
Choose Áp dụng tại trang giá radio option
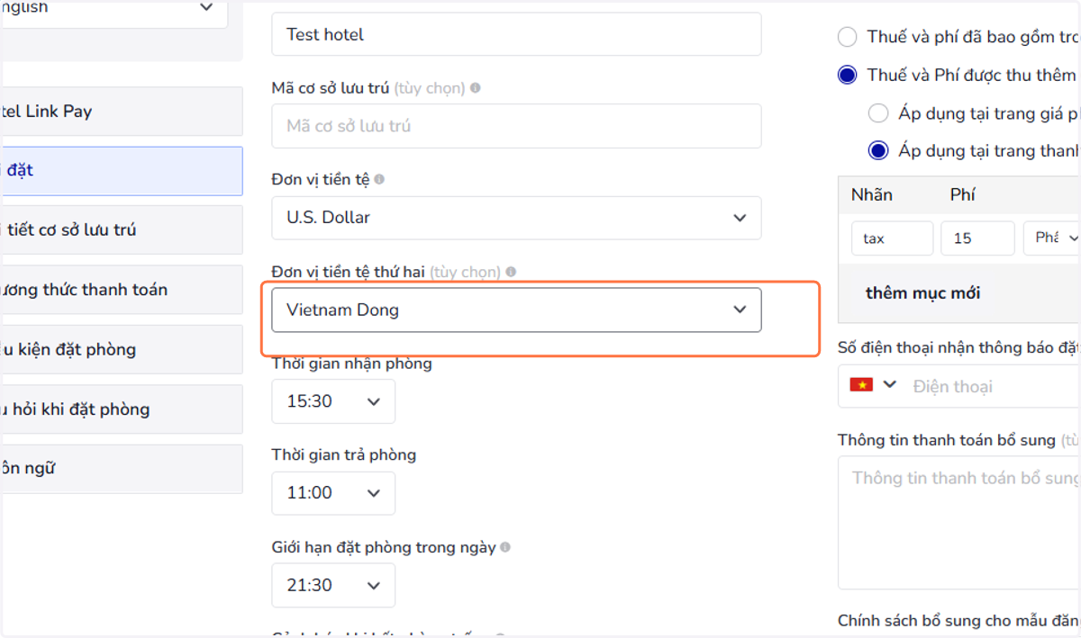(878, 113)
